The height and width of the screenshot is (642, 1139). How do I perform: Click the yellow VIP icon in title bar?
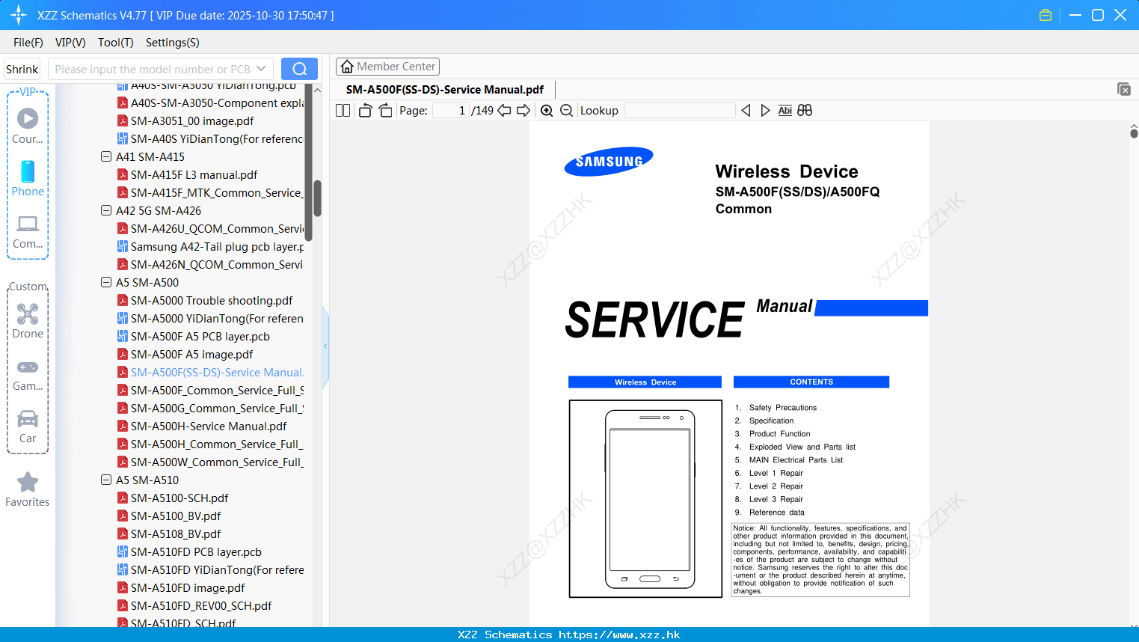[1046, 15]
